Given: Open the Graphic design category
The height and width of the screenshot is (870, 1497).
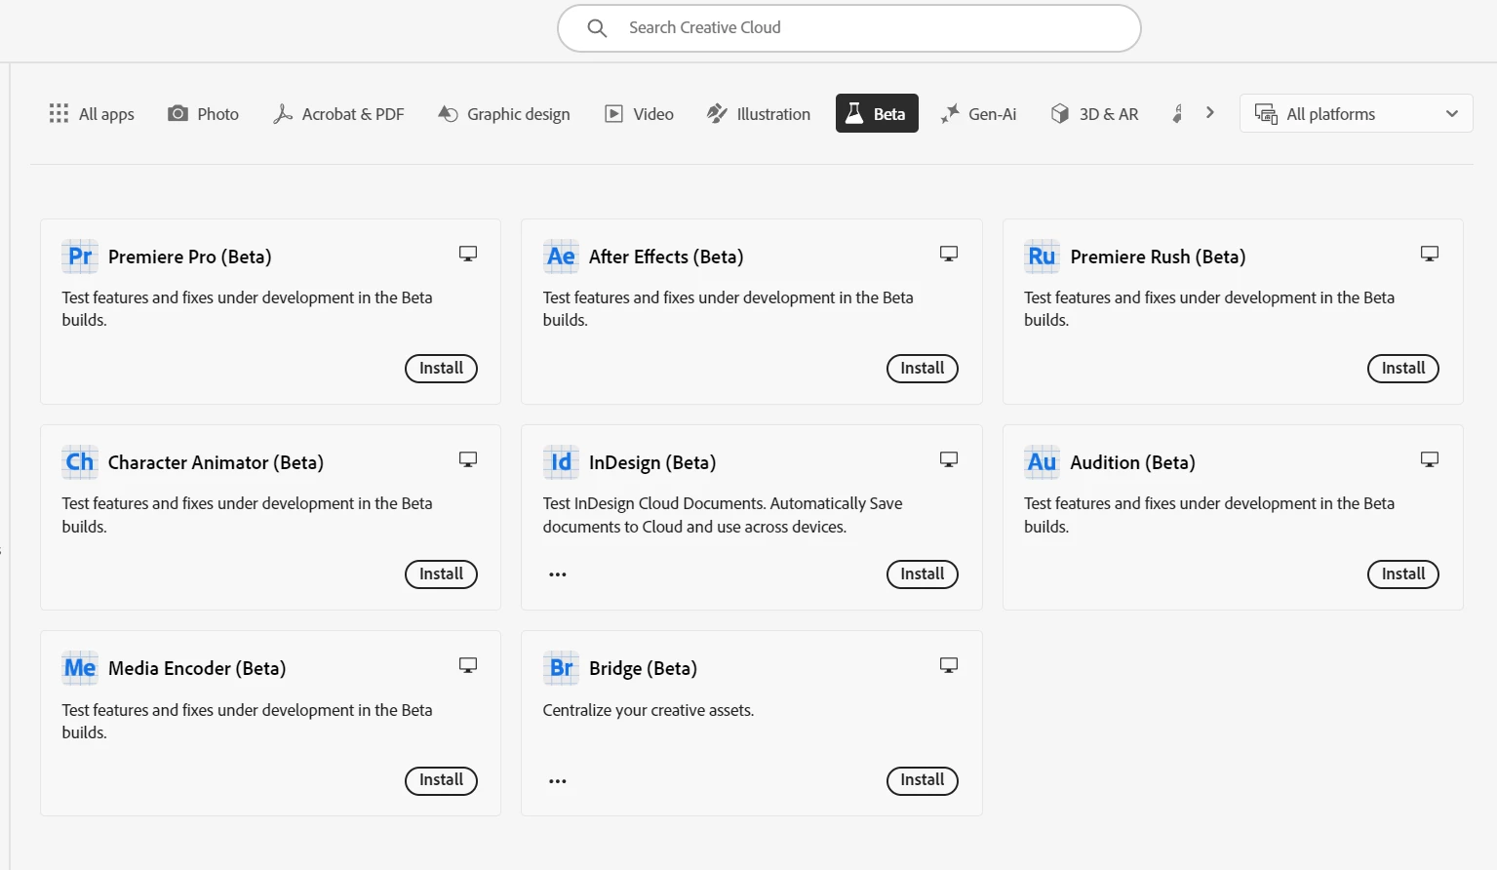Looking at the screenshot, I should point(504,114).
